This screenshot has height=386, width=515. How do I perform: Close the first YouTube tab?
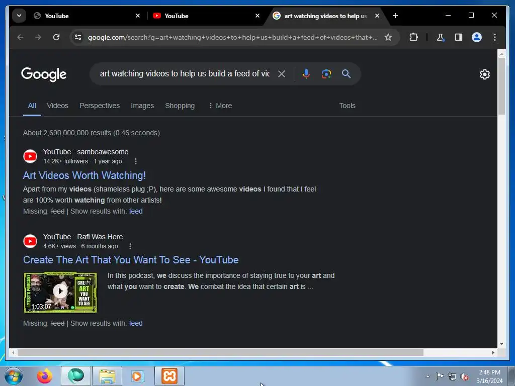138,16
